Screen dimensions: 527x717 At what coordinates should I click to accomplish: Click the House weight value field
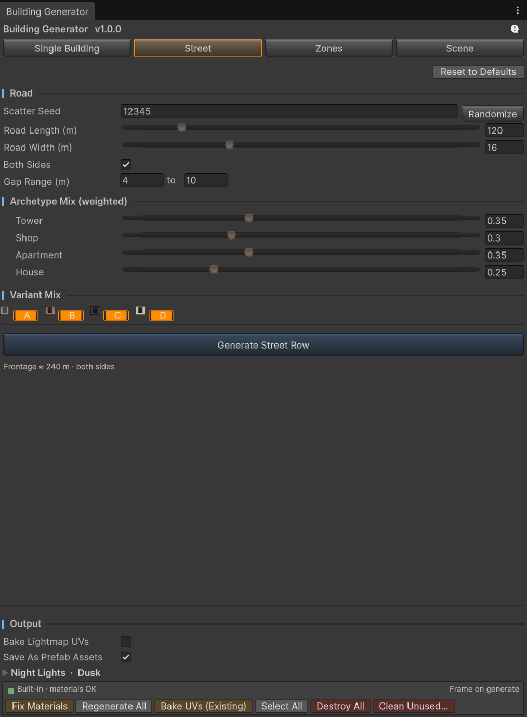pos(504,272)
